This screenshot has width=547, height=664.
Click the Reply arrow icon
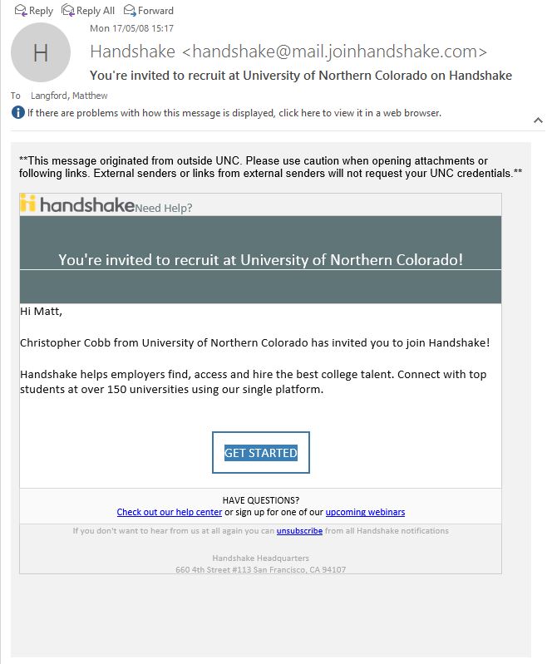point(20,11)
